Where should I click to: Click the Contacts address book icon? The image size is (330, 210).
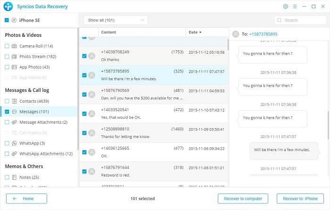coord(15,101)
